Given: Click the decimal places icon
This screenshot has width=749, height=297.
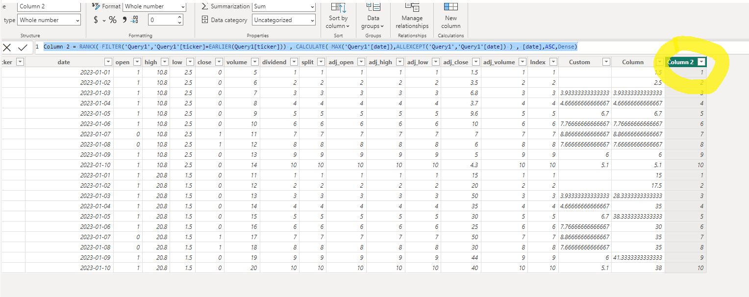Looking at the screenshot, I should (135, 20).
